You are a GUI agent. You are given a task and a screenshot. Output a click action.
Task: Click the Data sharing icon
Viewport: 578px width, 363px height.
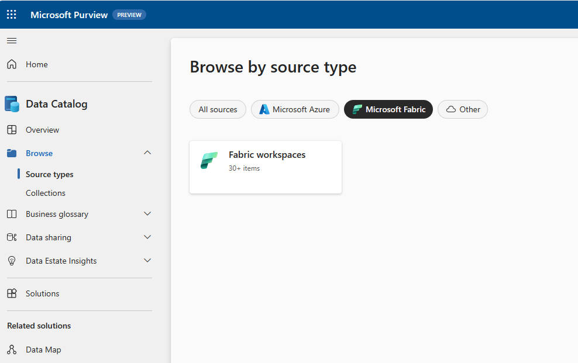pyautogui.click(x=12, y=237)
